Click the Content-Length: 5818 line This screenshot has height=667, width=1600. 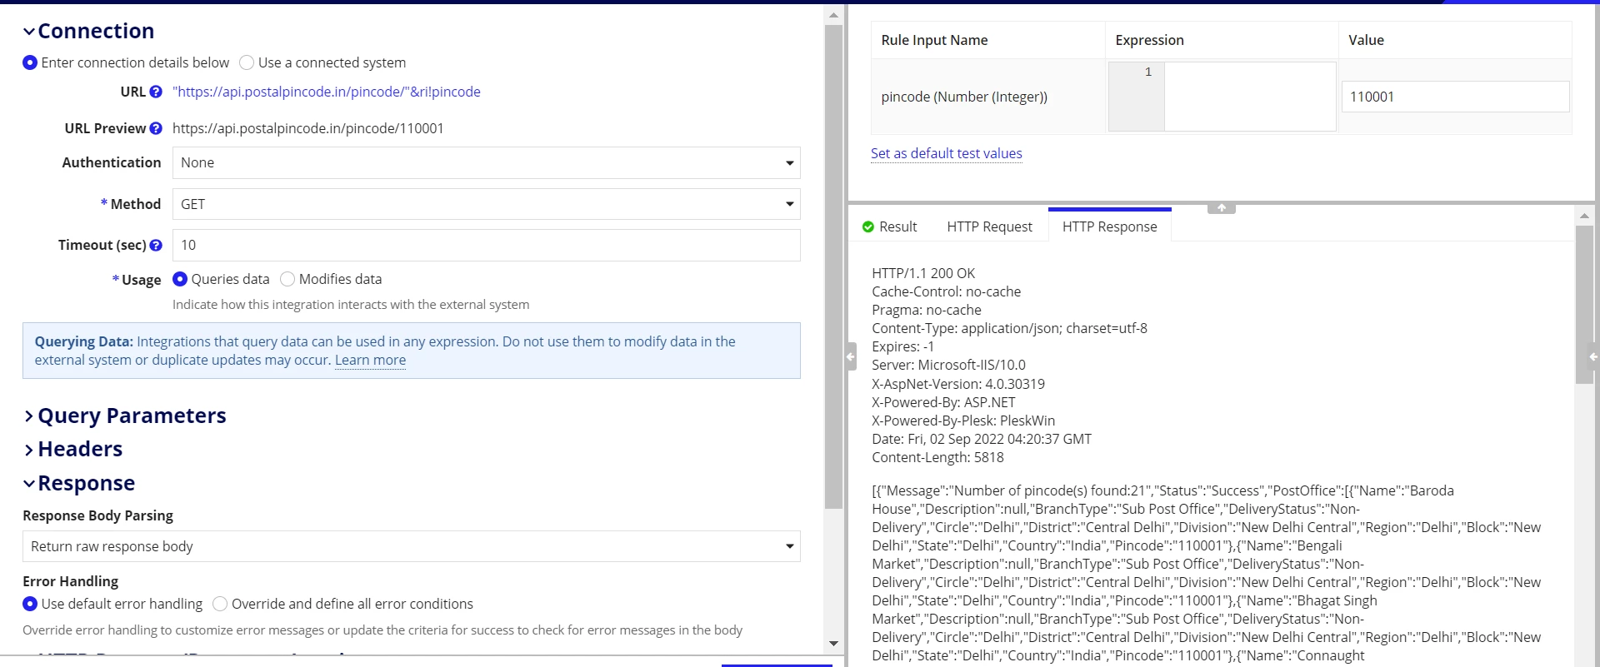[937, 457]
